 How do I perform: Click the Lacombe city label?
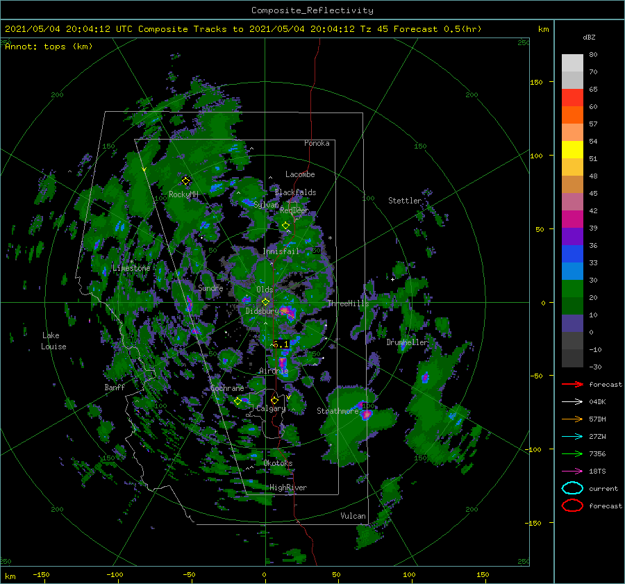(x=300, y=174)
